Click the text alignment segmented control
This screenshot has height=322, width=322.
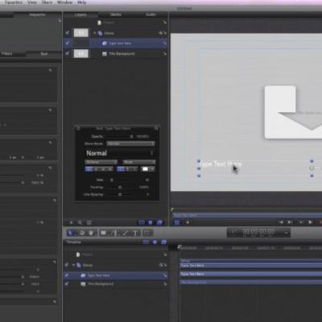tap(99, 169)
